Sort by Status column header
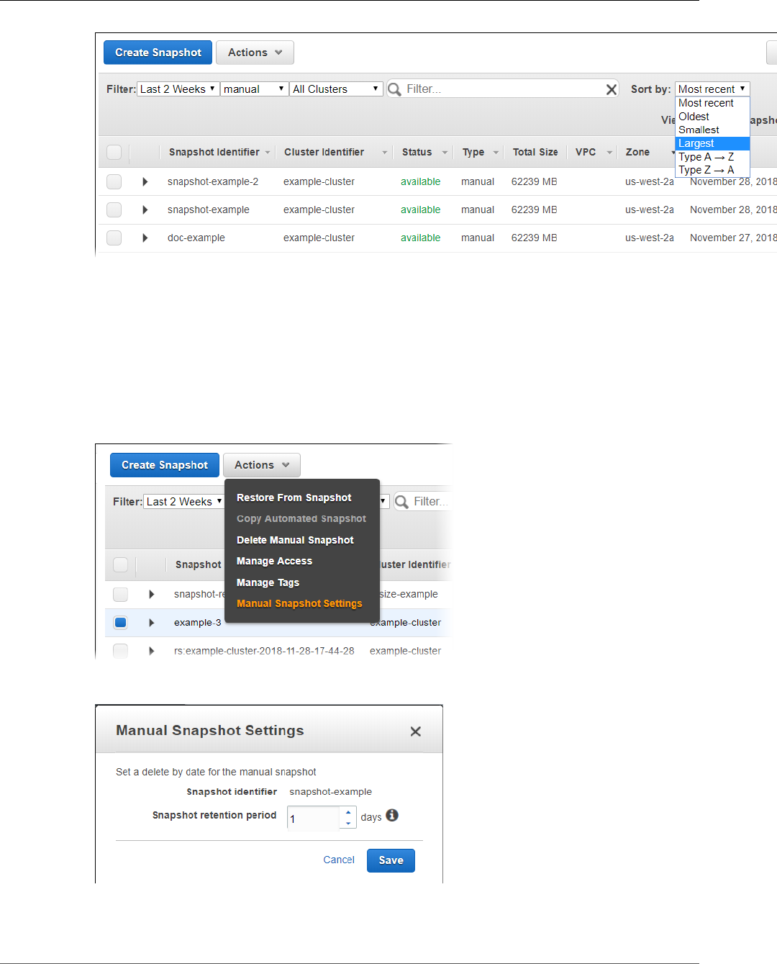Screen dimensions: 777x964 click(424, 152)
